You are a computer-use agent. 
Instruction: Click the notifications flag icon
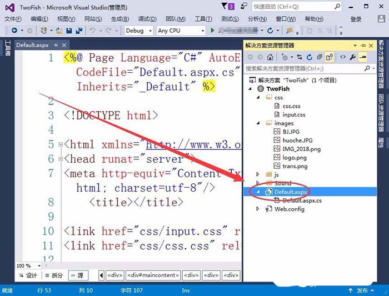[224, 6]
